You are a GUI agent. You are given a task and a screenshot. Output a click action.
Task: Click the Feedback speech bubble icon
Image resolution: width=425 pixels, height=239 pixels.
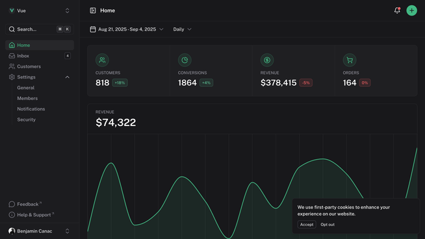point(12,204)
